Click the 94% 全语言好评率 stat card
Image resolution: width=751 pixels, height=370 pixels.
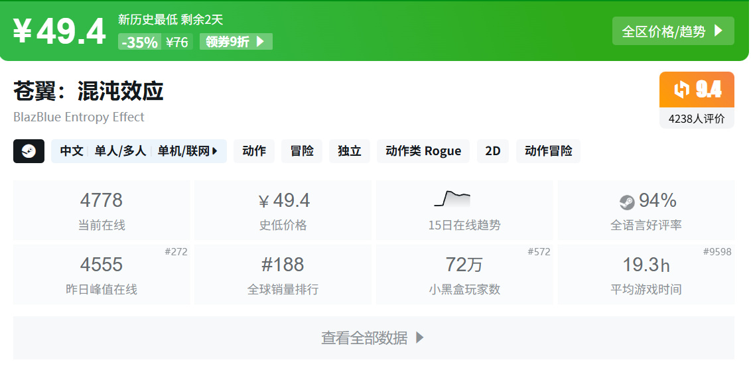coord(646,210)
